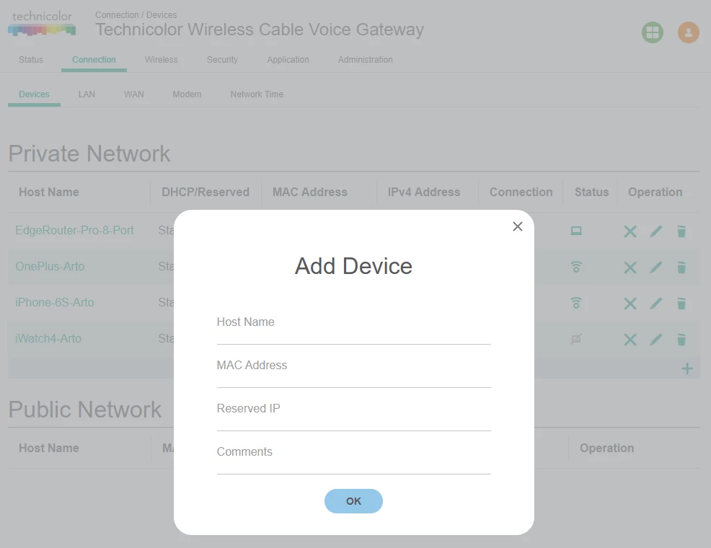
Task: Click the pencil edit icon for EdgeRouter-Pro-8-Port
Action: [x=655, y=231]
